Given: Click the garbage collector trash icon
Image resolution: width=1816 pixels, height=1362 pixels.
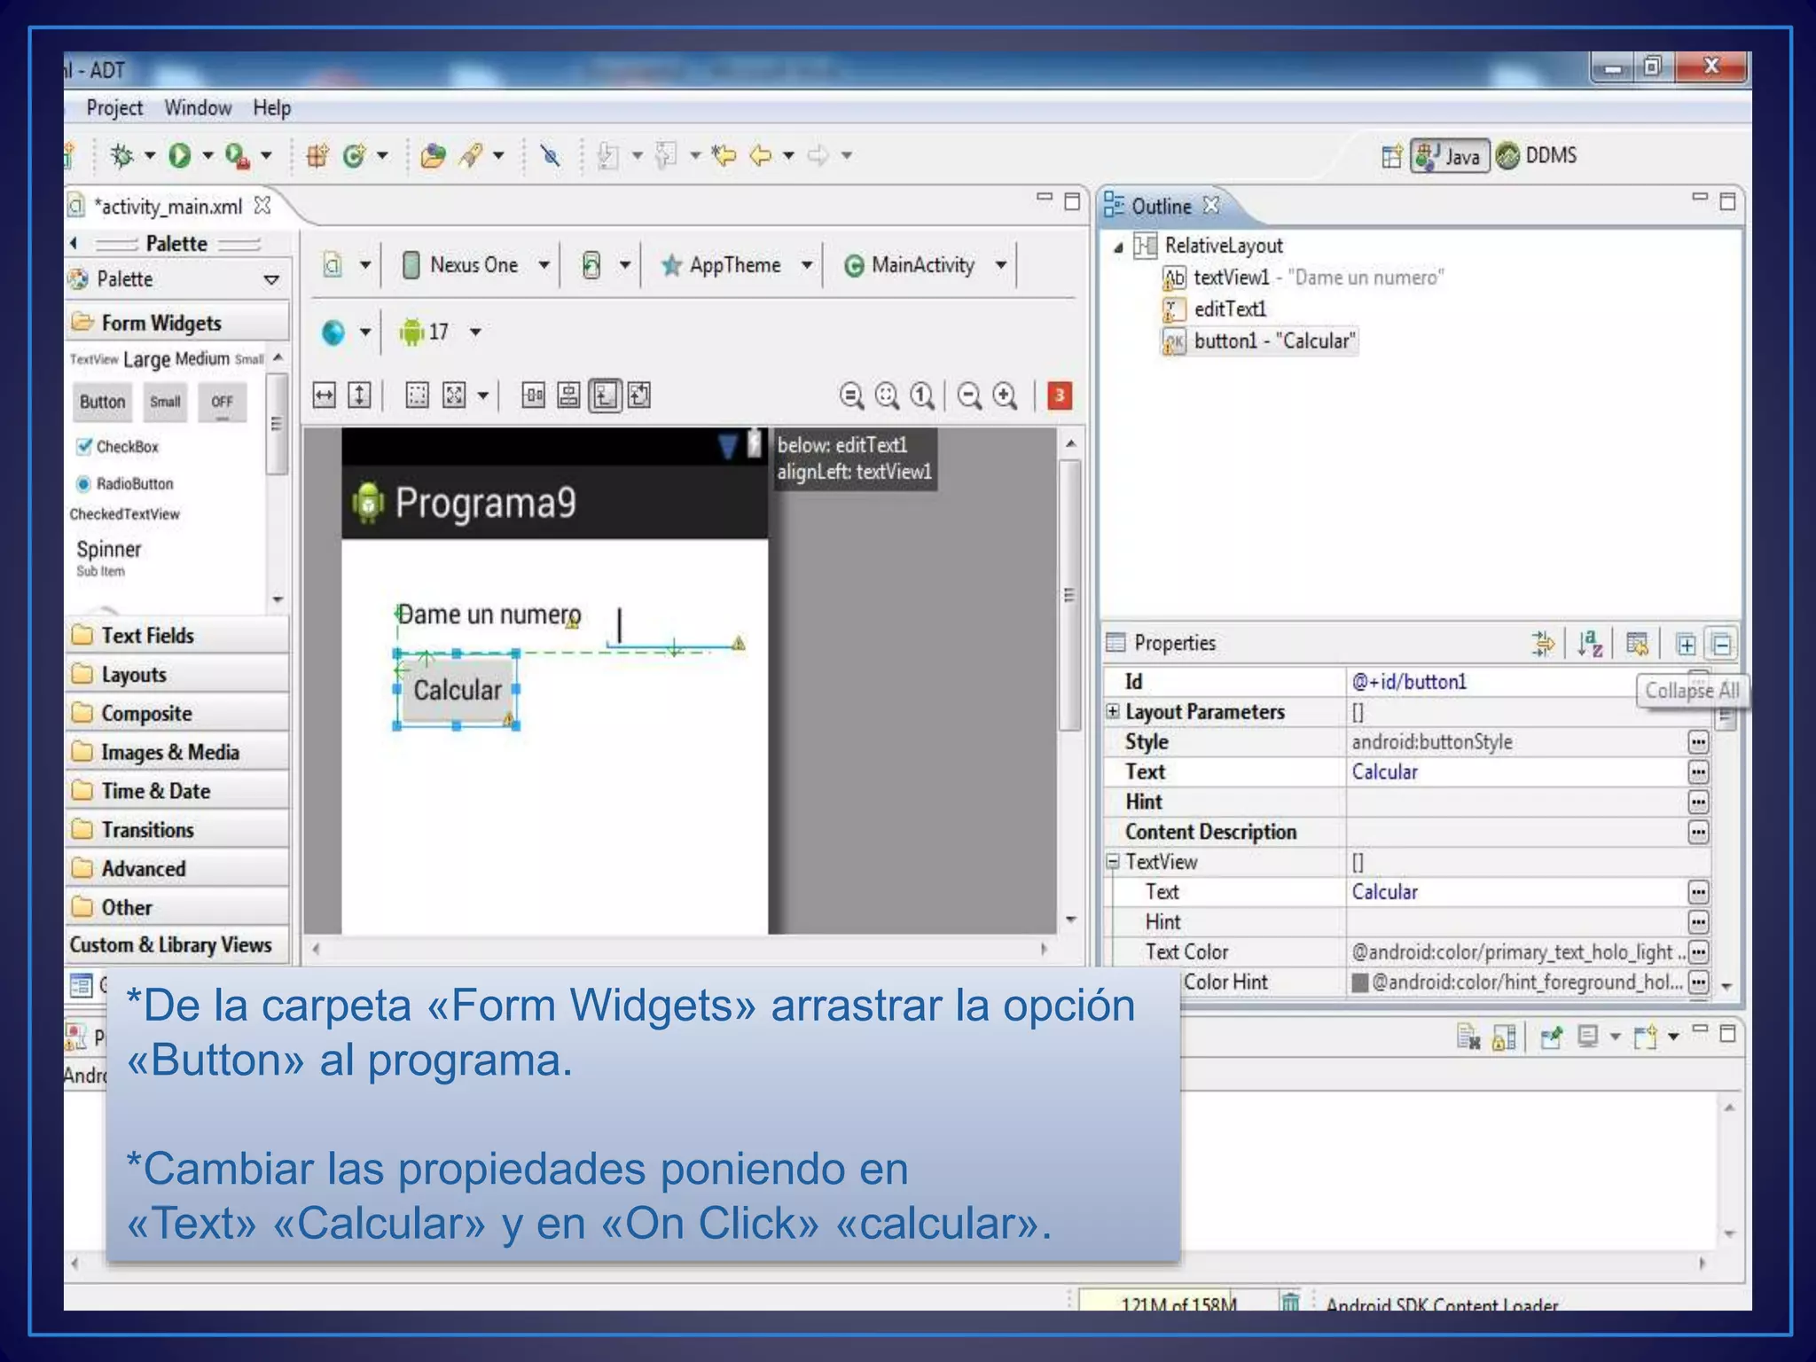Looking at the screenshot, I should pos(1290,1302).
